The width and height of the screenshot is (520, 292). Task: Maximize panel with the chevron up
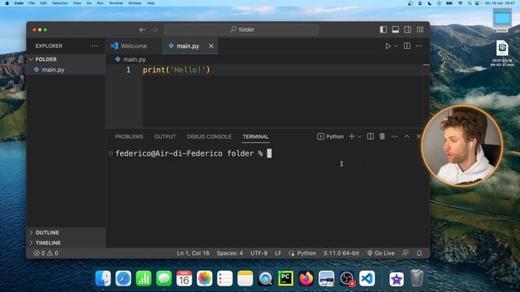[406, 136]
